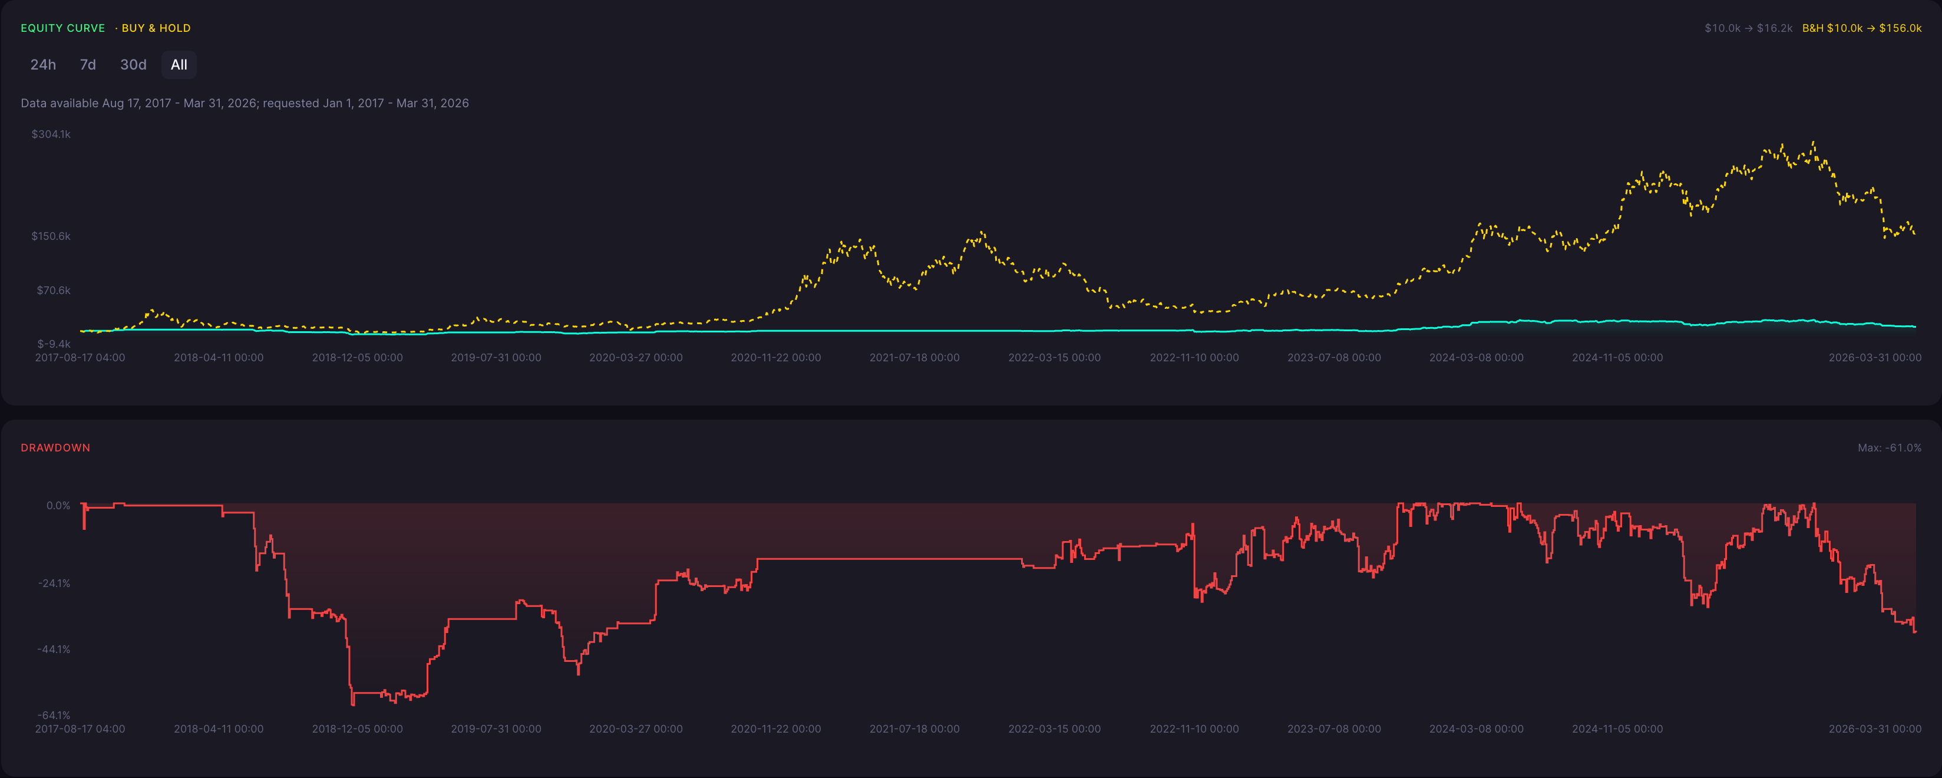Select the 30d time range tab
This screenshot has height=778, width=1942.
(x=133, y=65)
